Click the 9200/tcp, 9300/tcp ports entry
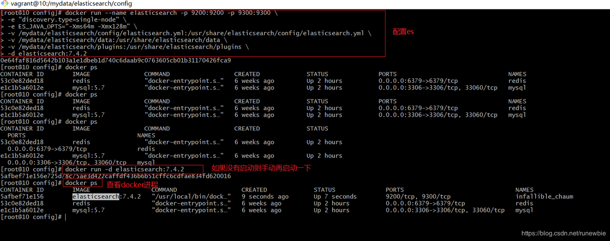Image resolution: width=610 pixels, height=241 pixels. click(x=418, y=197)
